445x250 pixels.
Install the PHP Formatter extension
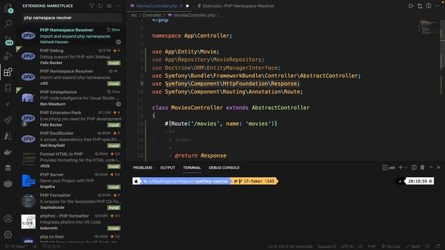(114, 208)
